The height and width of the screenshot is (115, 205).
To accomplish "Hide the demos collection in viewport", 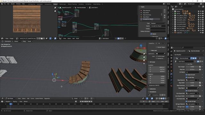I will point(201,13).
